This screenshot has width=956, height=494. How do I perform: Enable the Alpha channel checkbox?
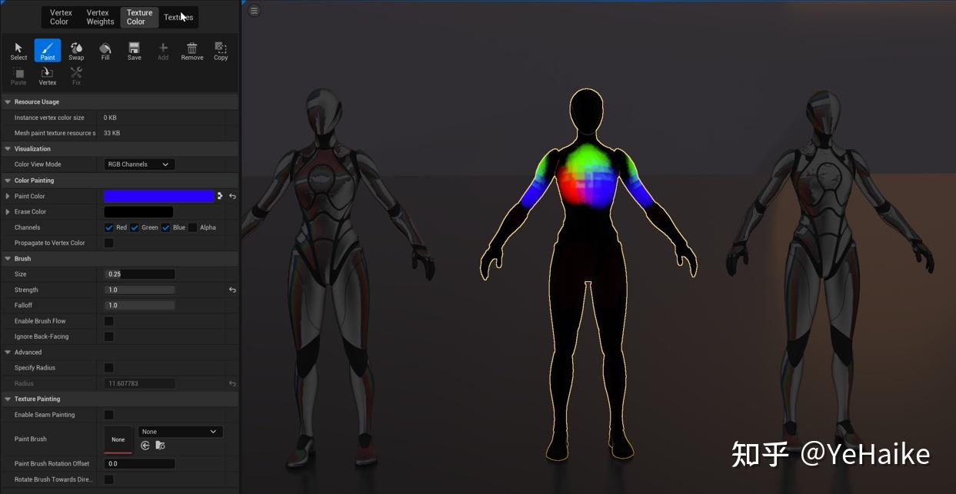point(193,227)
